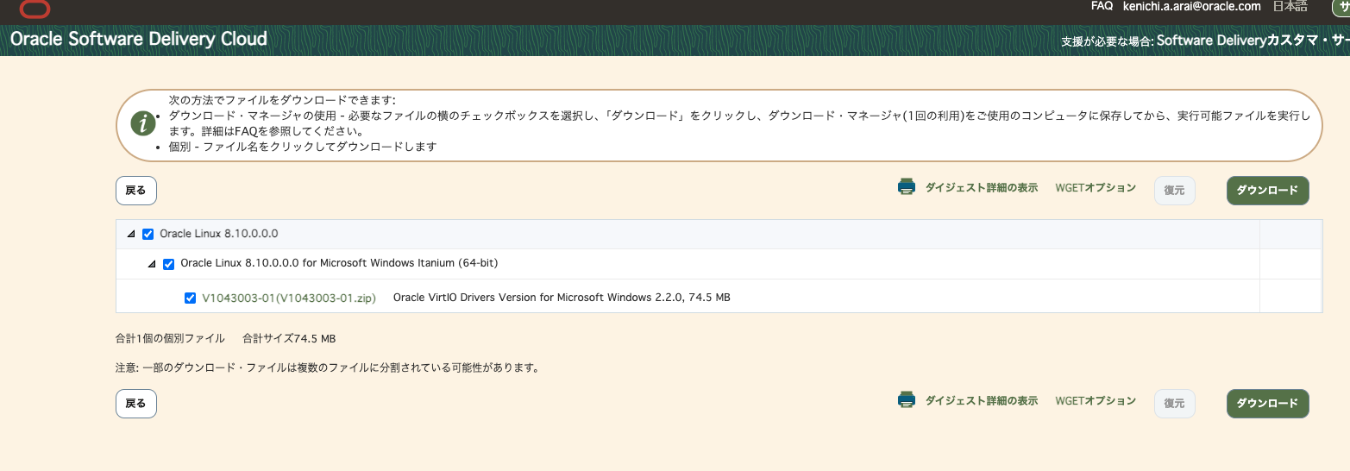Viewport: 1350px width, 471px height.
Task: Click the bottom 復元 button
Action: coord(1174,403)
